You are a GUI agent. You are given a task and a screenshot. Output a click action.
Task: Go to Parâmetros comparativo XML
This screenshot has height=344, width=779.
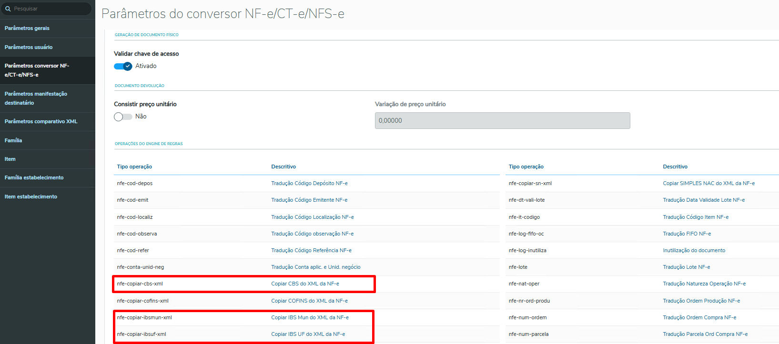click(41, 122)
